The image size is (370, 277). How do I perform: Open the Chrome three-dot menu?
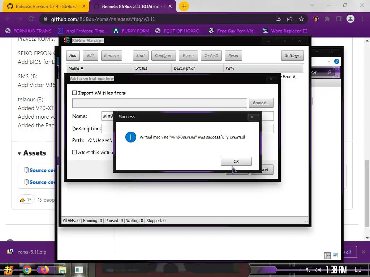tap(362, 19)
